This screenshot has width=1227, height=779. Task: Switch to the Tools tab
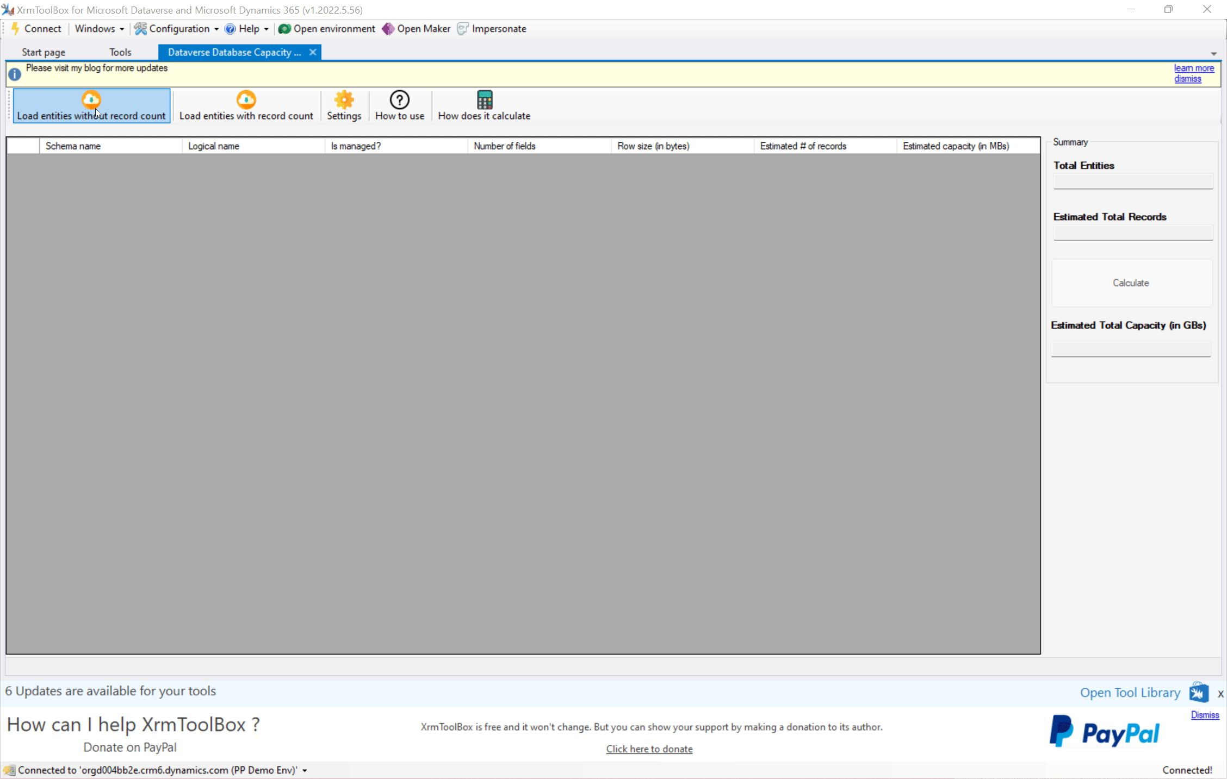click(120, 52)
